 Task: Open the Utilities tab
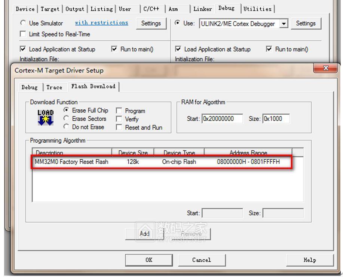(257, 9)
